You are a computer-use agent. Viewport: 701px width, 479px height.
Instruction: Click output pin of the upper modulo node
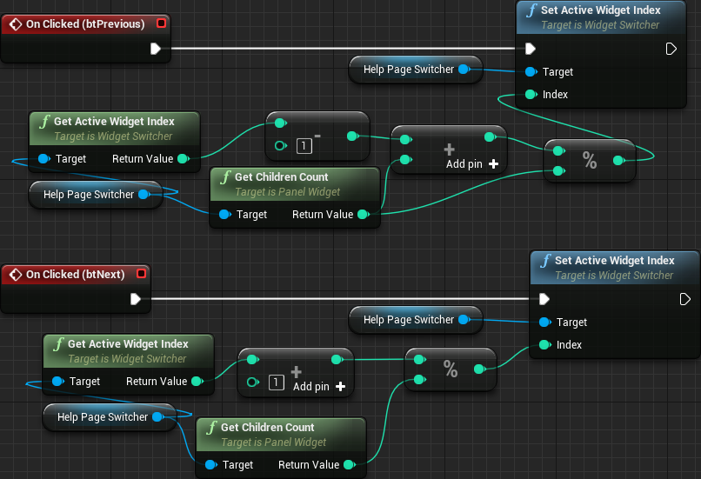click(618, 161)
